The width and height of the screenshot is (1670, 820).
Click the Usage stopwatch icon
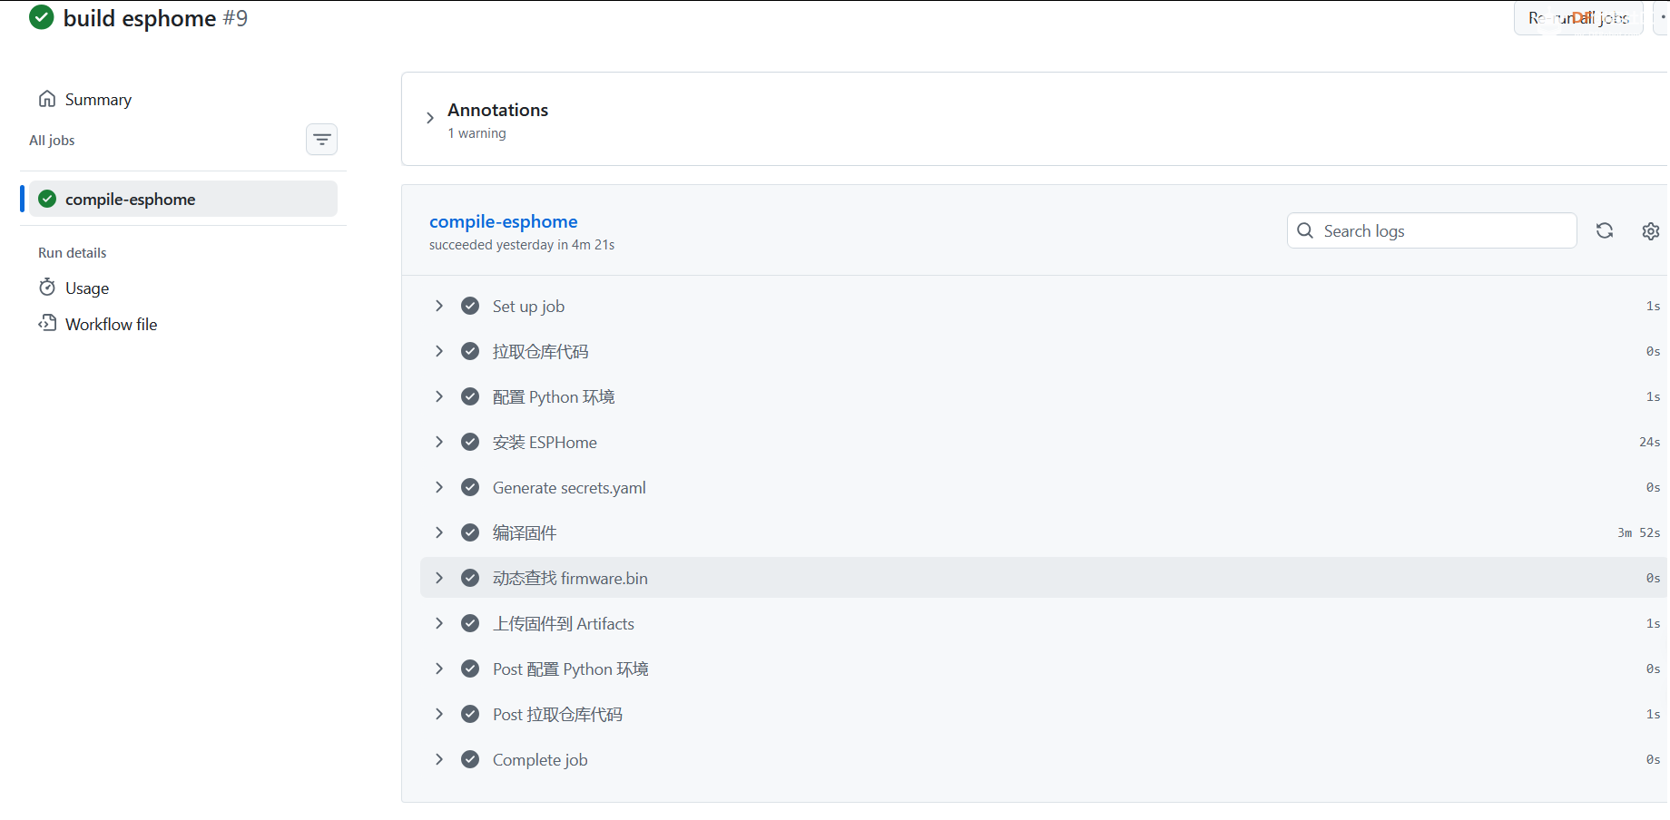point(47,288)
